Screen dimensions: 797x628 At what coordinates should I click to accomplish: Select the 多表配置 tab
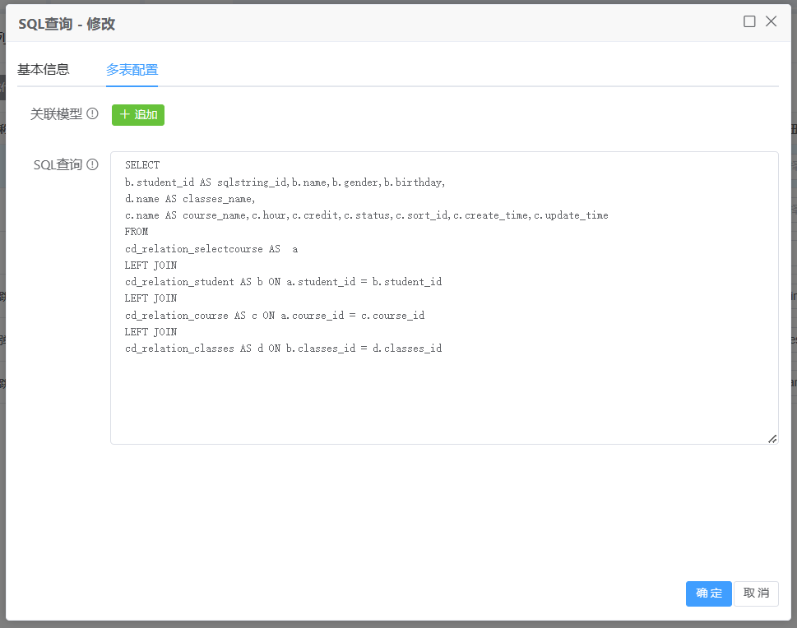coord(132,69)
